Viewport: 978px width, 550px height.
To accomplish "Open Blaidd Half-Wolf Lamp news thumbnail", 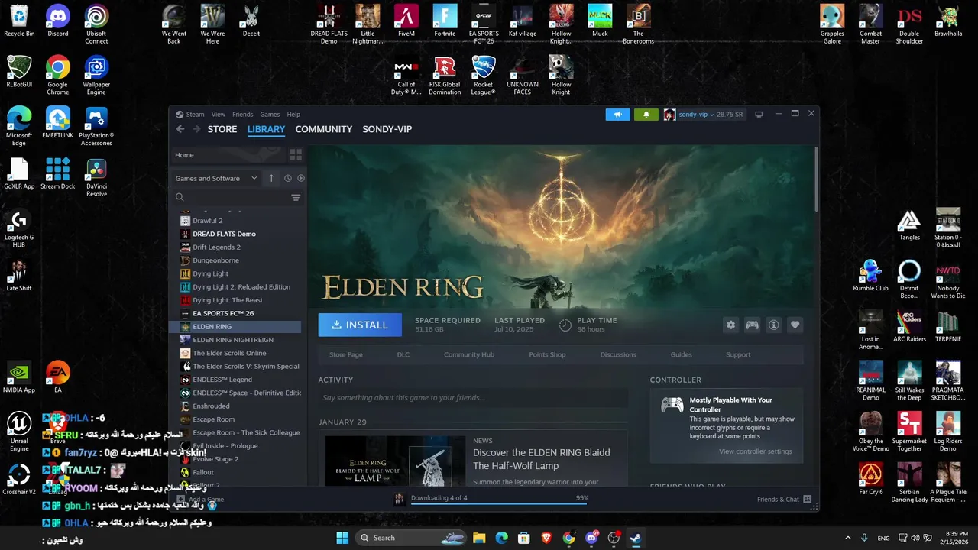I will pos(395,461).
